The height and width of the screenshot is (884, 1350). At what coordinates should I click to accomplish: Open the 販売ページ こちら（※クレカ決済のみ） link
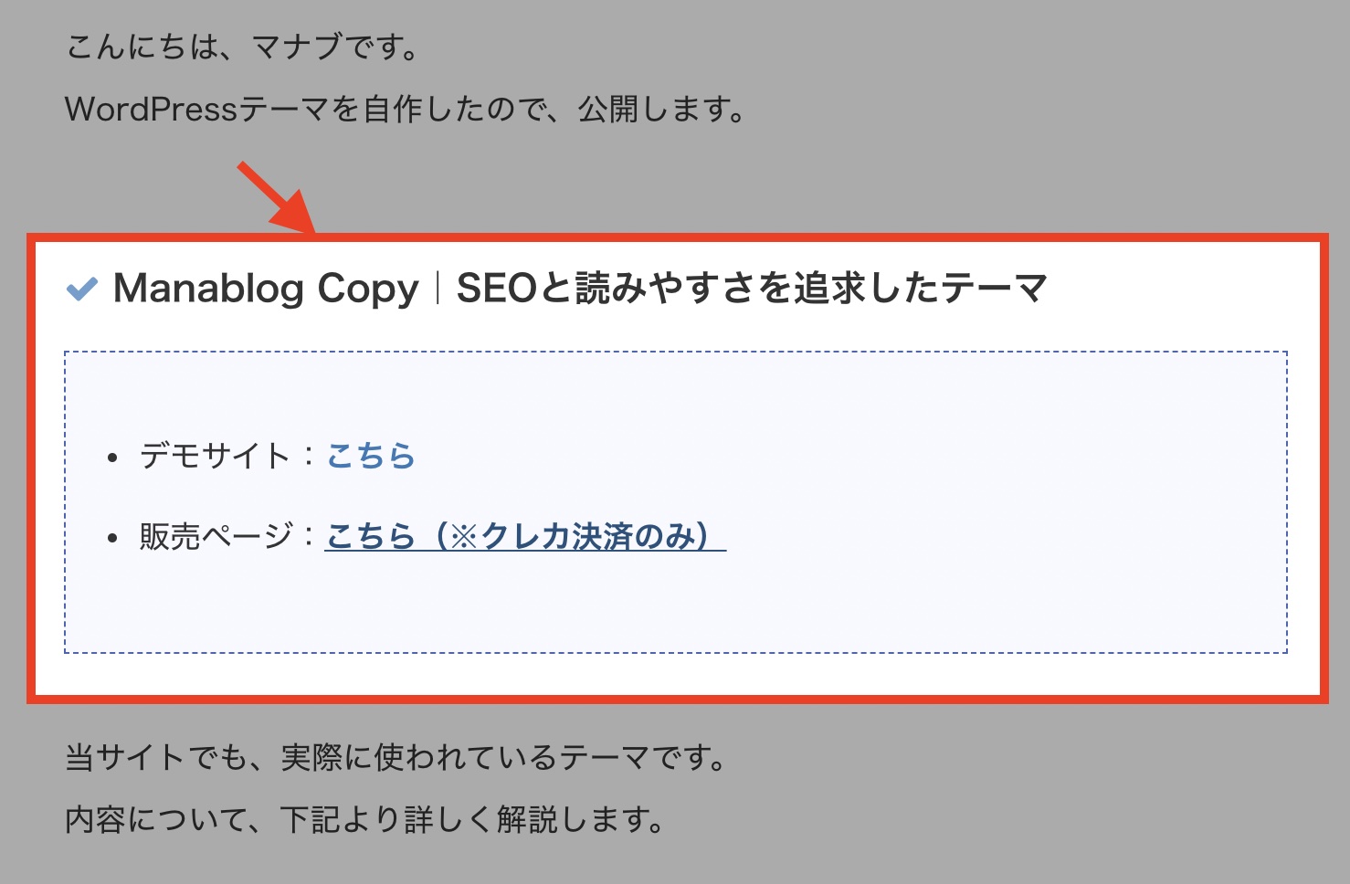tap(525, 536)
